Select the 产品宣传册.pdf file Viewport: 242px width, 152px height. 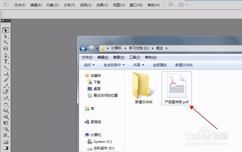(x=177, y=88)
